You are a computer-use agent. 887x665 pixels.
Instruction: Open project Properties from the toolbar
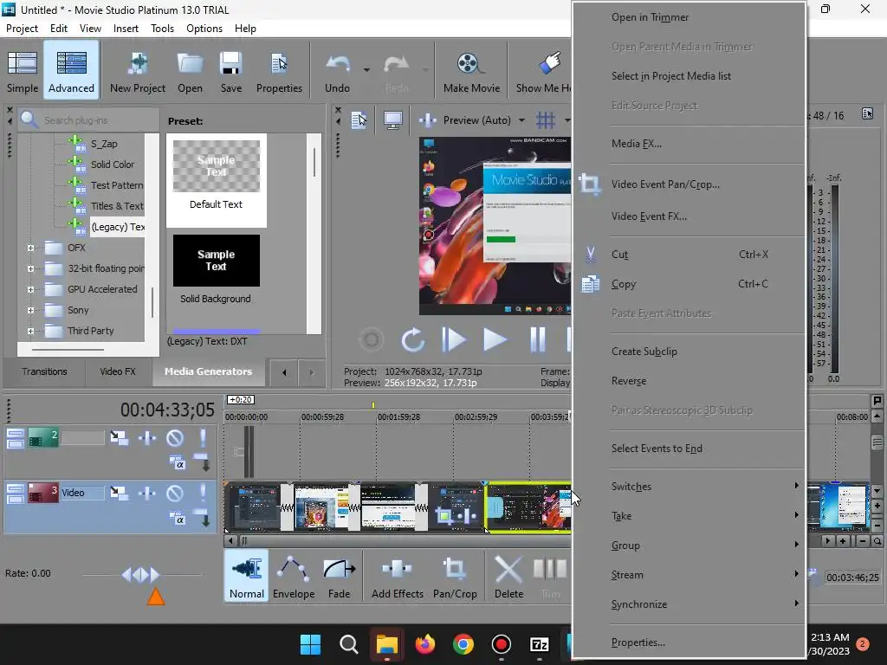click(x=279, y=71)
